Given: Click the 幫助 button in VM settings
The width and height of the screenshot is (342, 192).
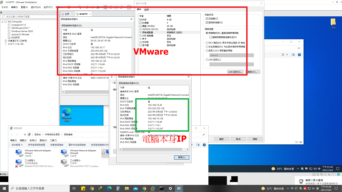Looking at the screenshot, I should [255, 139].
